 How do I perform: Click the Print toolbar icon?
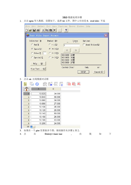coord(38,30)
